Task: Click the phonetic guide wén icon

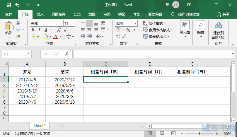Action: pos(68,36)
